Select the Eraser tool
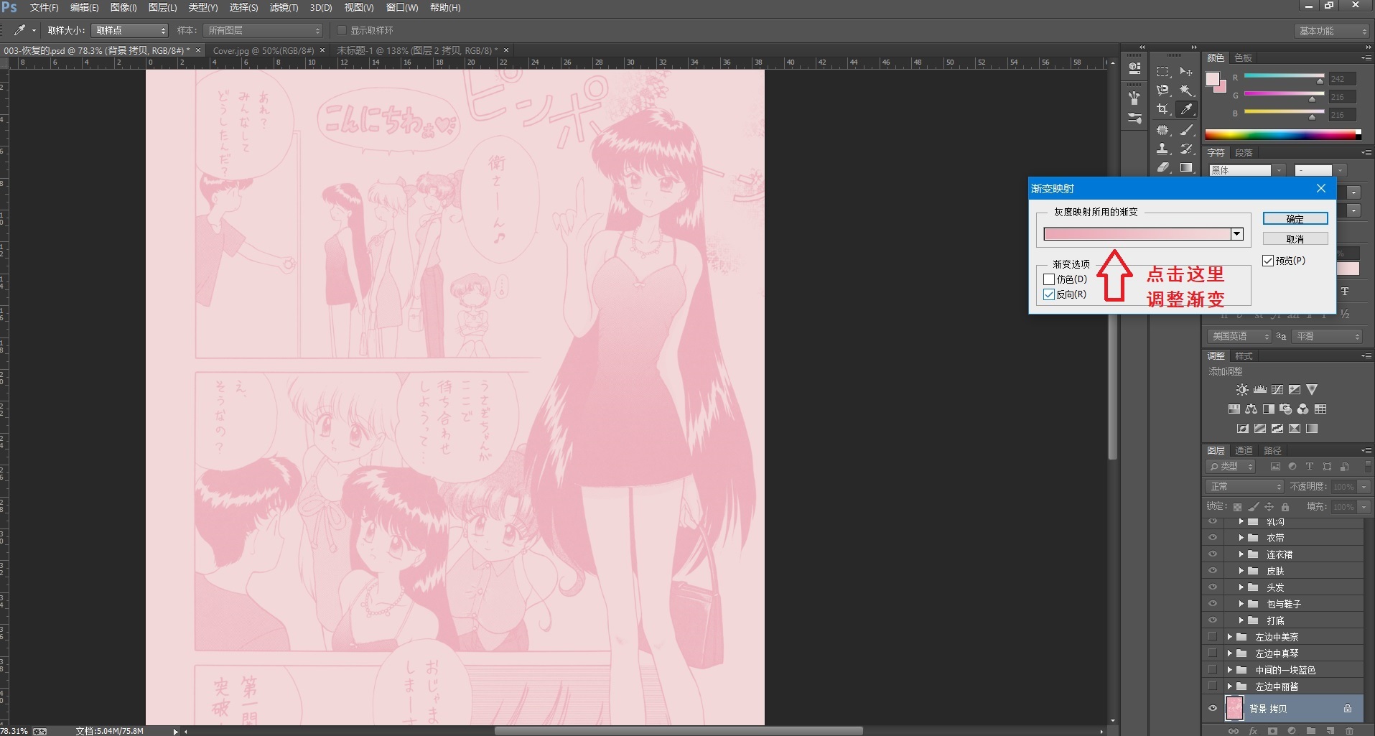 (x=1162, y=167)
